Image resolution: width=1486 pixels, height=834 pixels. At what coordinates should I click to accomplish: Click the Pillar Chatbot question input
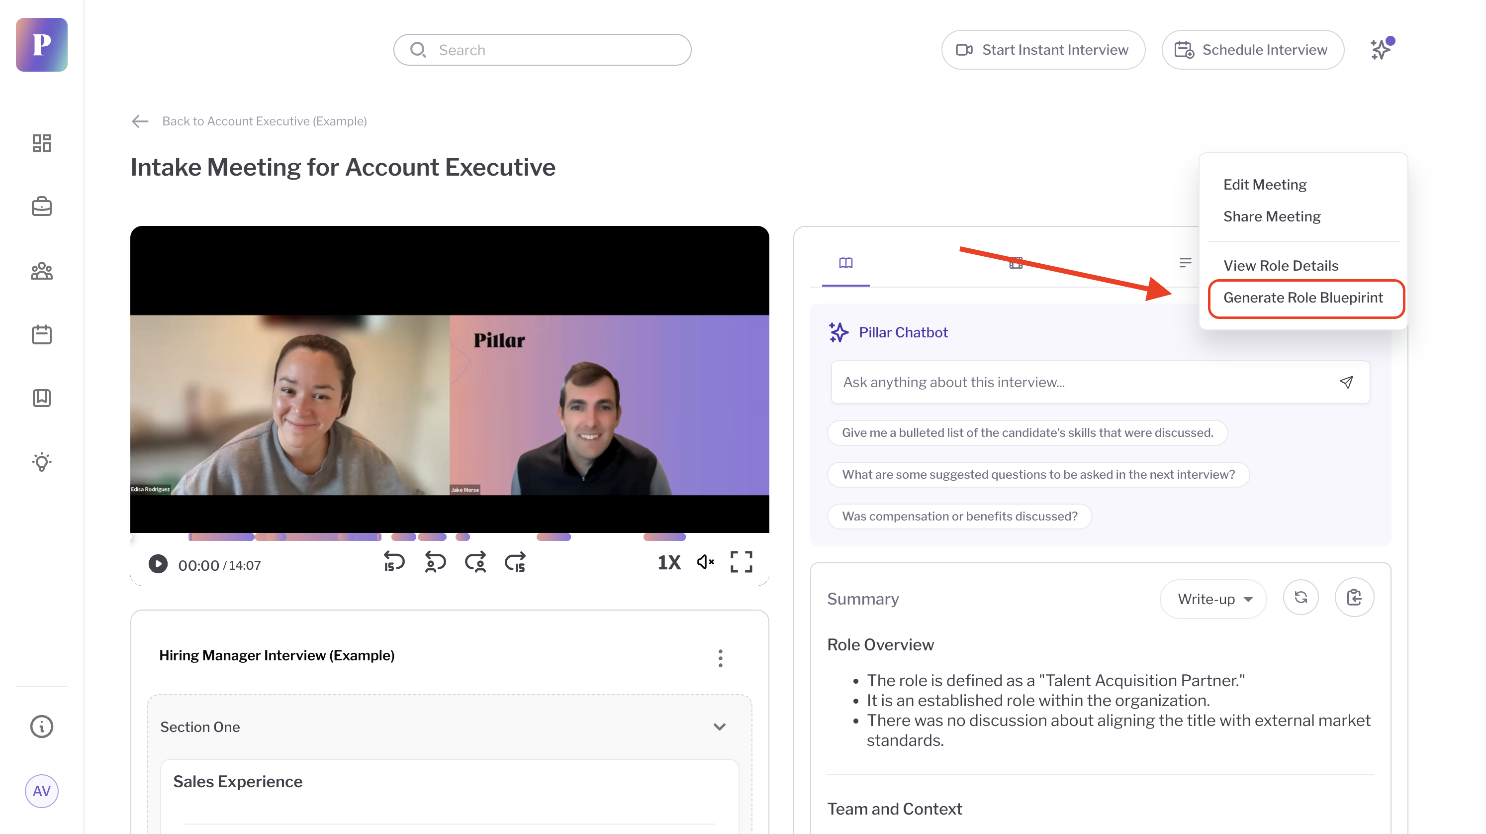(1085, 382)
